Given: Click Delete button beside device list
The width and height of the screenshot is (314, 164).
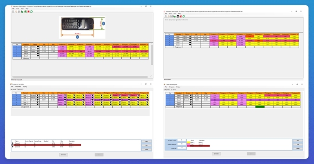Looking at the screenshot, I should point(146,149).
